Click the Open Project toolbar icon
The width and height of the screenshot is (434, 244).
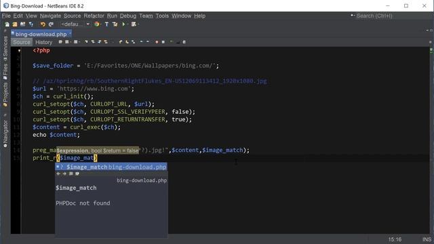pos(22,24)
